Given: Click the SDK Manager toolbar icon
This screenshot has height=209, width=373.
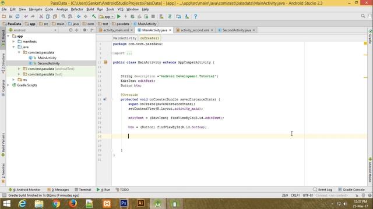Looking at the screenshot, I should 187,16.
